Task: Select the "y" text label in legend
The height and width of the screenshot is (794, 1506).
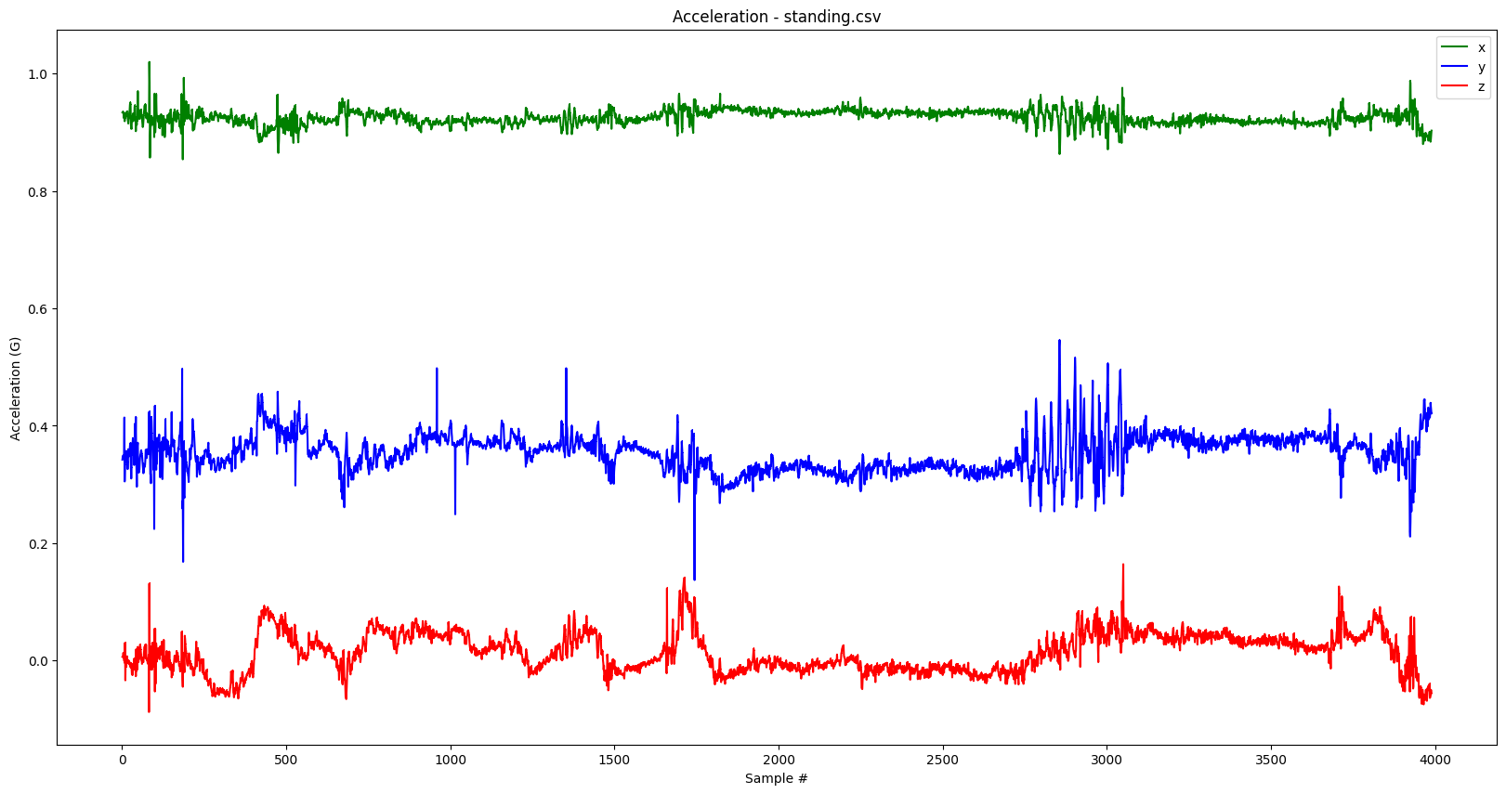Action: [1481, 67]
